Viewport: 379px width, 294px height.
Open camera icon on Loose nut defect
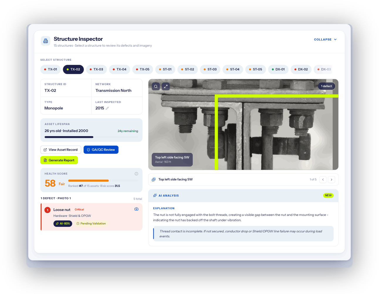136,209
